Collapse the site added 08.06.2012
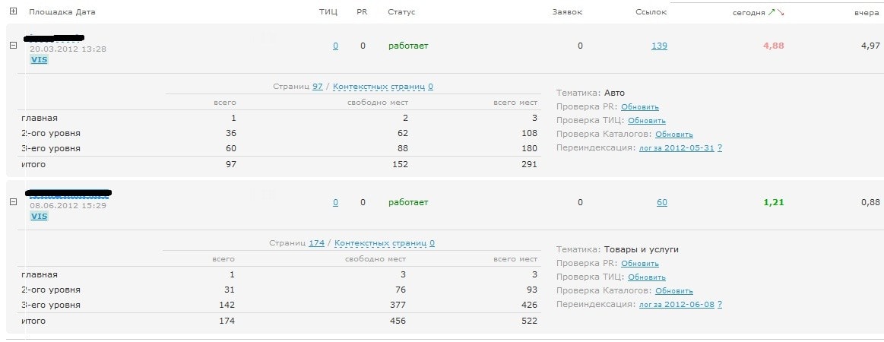 click(13, 201)
